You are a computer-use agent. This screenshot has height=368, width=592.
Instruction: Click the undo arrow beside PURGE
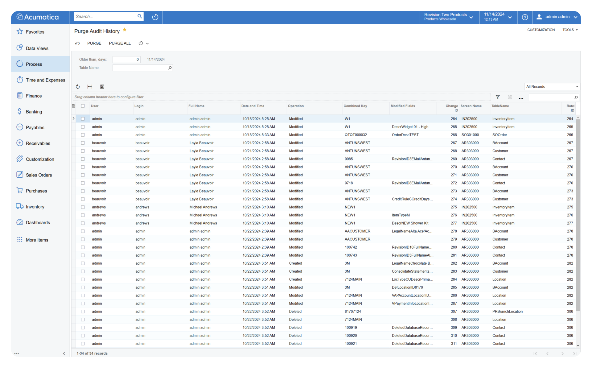click(78, 43)
